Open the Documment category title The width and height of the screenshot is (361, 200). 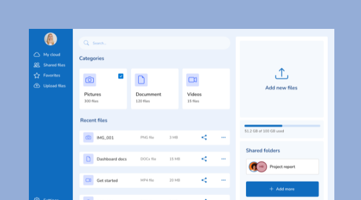coord(148,94)
